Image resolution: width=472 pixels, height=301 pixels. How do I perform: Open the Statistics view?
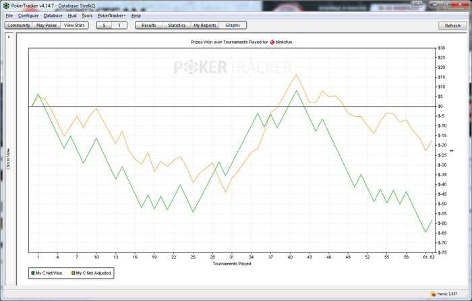[x=177, y=26]
